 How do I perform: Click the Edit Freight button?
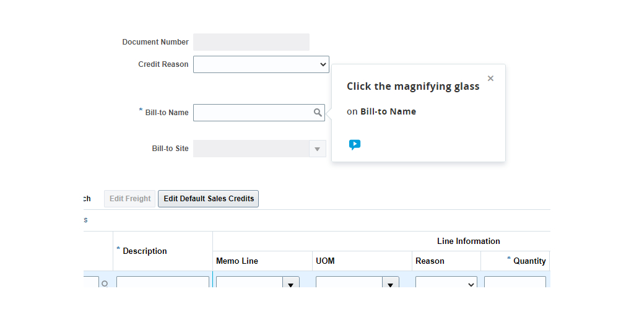(x=130, y=199)
